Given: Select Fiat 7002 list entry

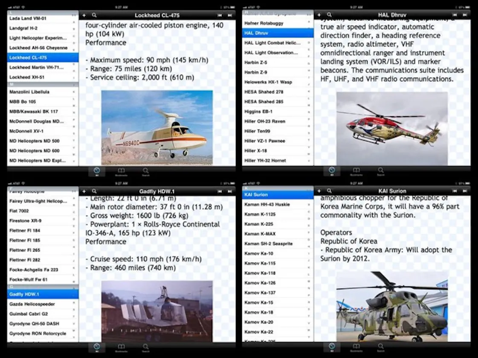Looking at the screenshot, I should [43, 211].
